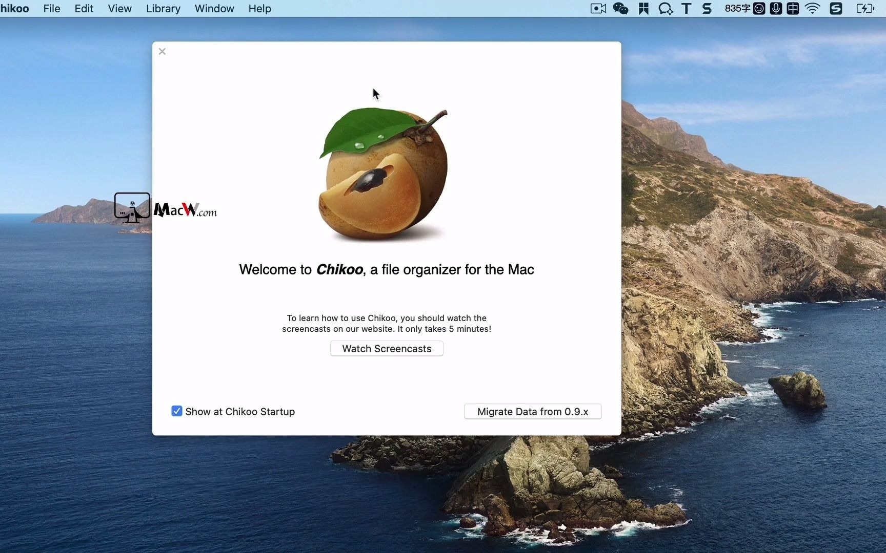Click the T text icon in menu bar
Screen dimensions: 886x553
pos(687,9)
